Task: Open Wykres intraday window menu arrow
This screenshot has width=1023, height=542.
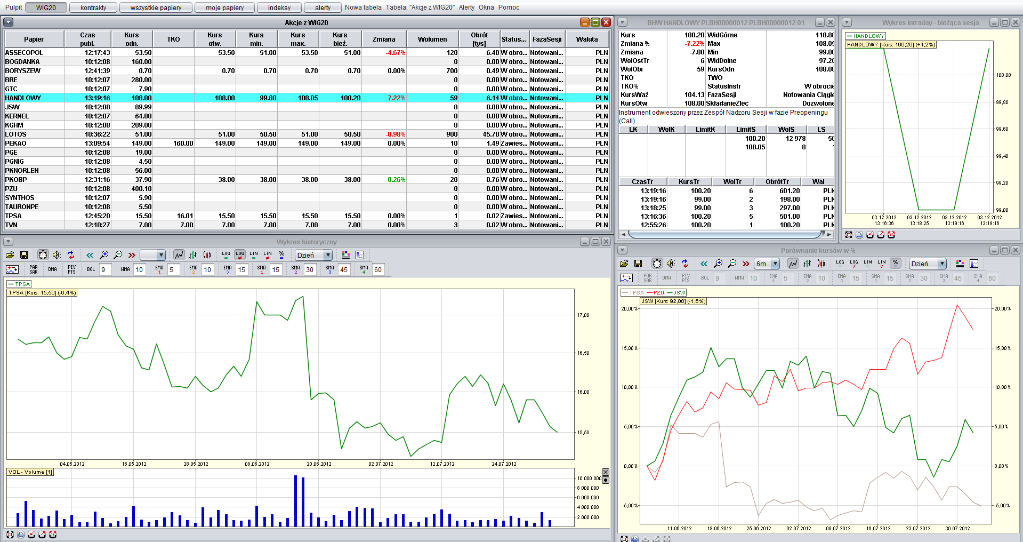Action: click(x=847, y=22)
